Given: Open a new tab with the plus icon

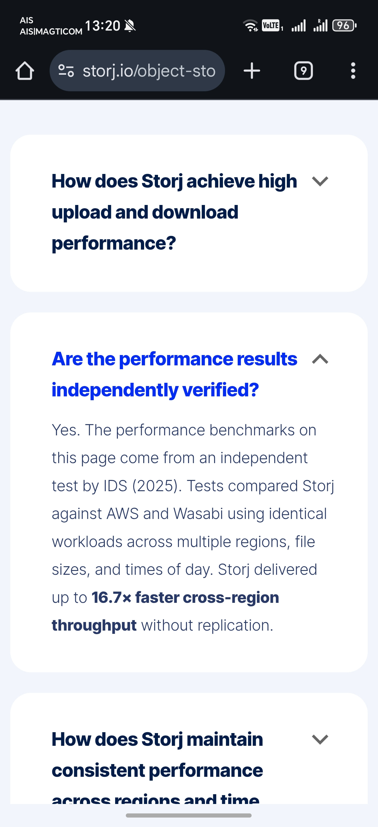Looking at the screenshot, I should [252, 71].
